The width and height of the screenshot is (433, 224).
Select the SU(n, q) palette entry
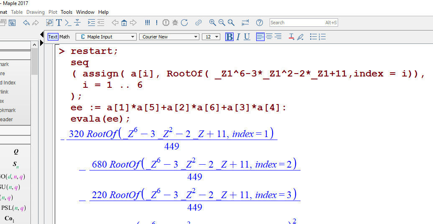10,187
